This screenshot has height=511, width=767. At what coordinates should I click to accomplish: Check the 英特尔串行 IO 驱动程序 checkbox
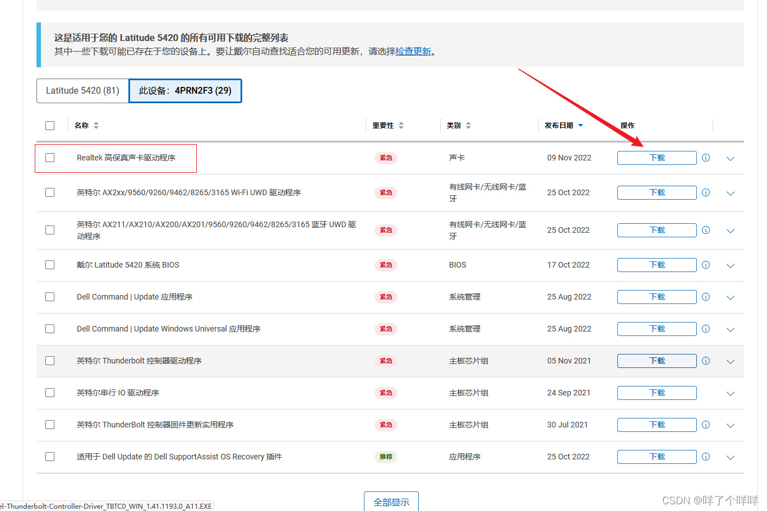(50, 393)
